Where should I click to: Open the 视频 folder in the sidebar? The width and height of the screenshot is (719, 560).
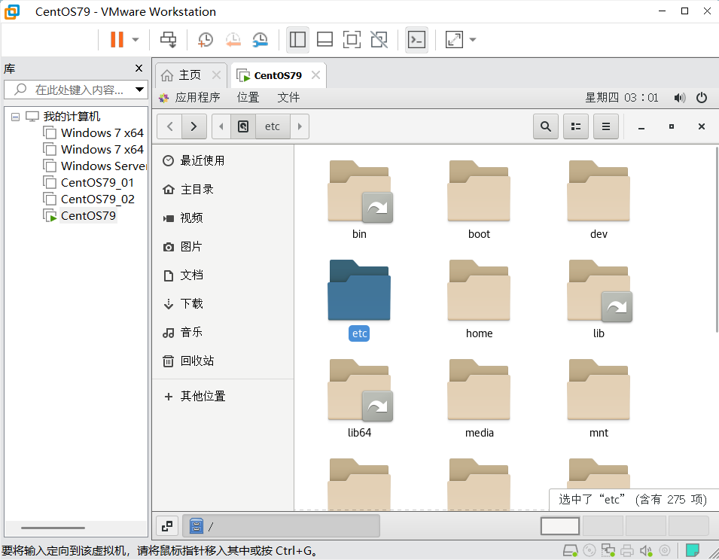coord(223,218)
